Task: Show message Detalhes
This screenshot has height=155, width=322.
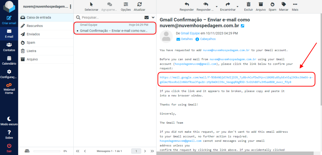Action: point(184,39)
